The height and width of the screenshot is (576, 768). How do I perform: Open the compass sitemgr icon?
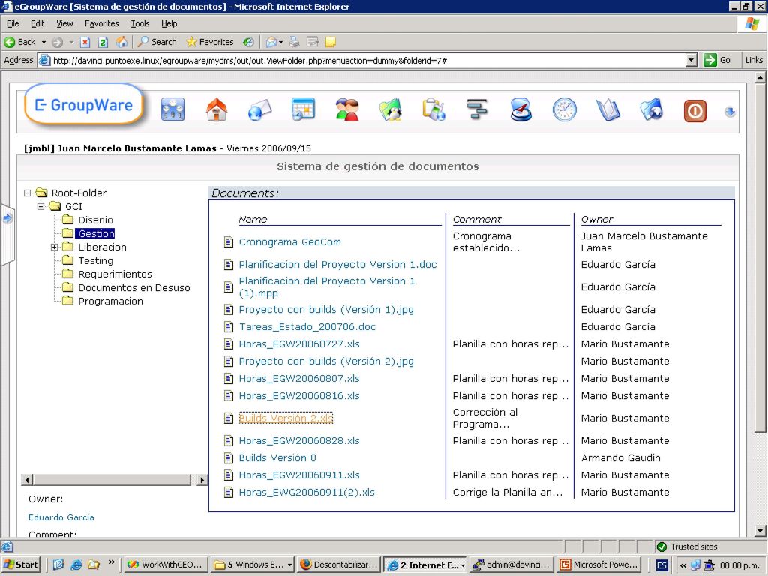520,109
